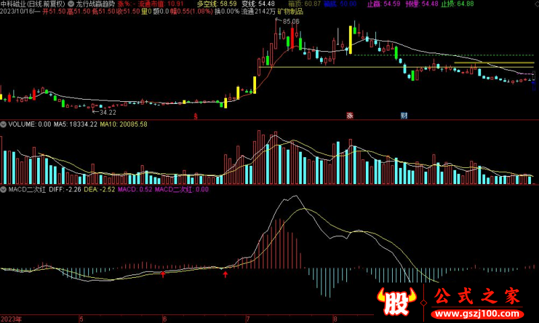Viewport: 539px width, 323px height.
Task: Click the 多空线: 58.59 value
Action: [x=217, y=4]
